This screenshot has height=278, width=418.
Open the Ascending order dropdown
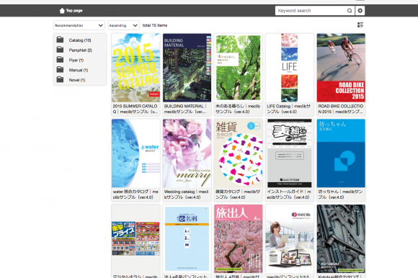click(x=124, y=25)
